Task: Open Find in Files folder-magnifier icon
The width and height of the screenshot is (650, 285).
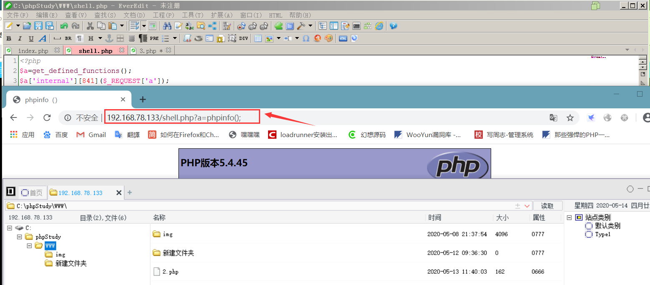Action: coord(201,26)
